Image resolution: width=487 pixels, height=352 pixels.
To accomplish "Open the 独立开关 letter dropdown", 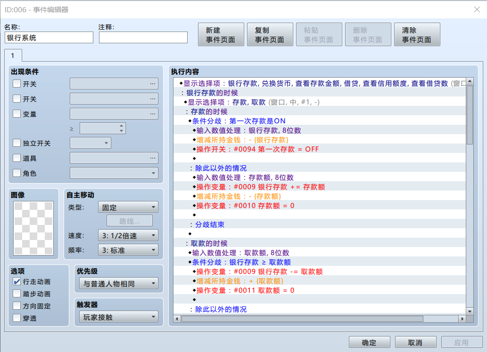I will 91,143.
